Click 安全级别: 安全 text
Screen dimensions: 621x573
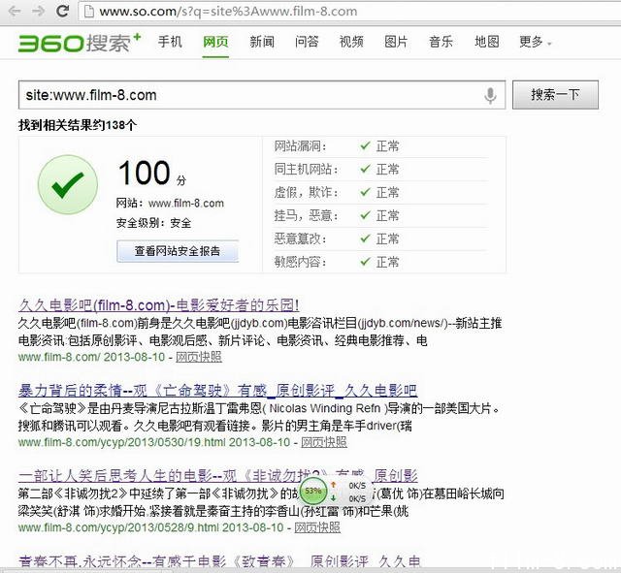(153, 223)
